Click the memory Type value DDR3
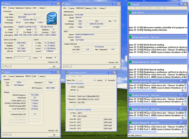 pyautogui.click(x=19, y=82)
